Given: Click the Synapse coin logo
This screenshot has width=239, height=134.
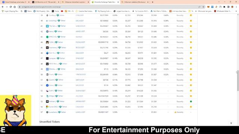Looking at the screenshot, I should [47, 58].
